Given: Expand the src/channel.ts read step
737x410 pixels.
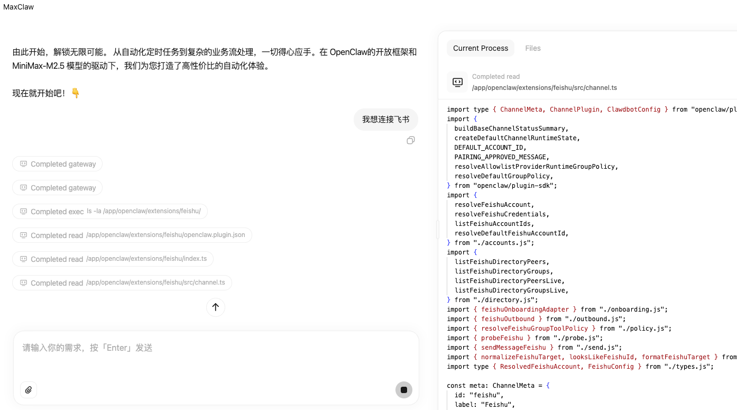Looking at the screenshot, I should [x=122, y=283].
